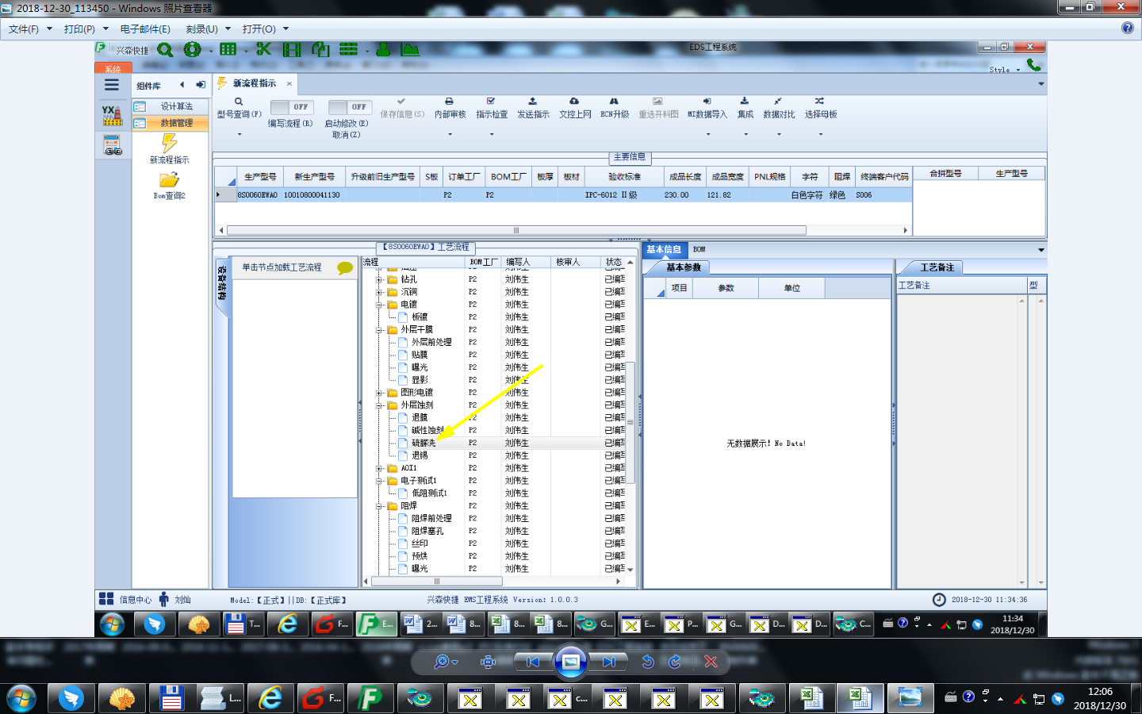Click the YX factory sidebar icon
The height and width of the screenshot is (714, 1142).
pos(112,116)
